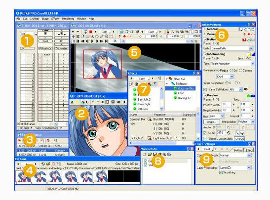Click the Backlight 2 parameter edit icon
The height and width of the screenshot is (200, 270).
pyautogui.click(x=150, y=138)
